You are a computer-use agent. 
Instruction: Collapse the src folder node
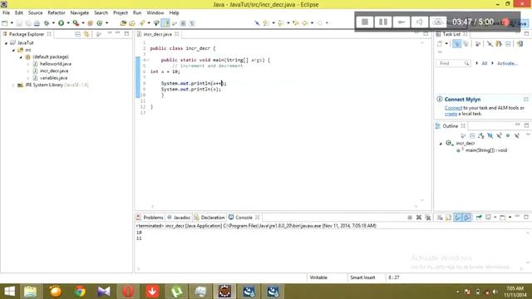coord(13,50)
